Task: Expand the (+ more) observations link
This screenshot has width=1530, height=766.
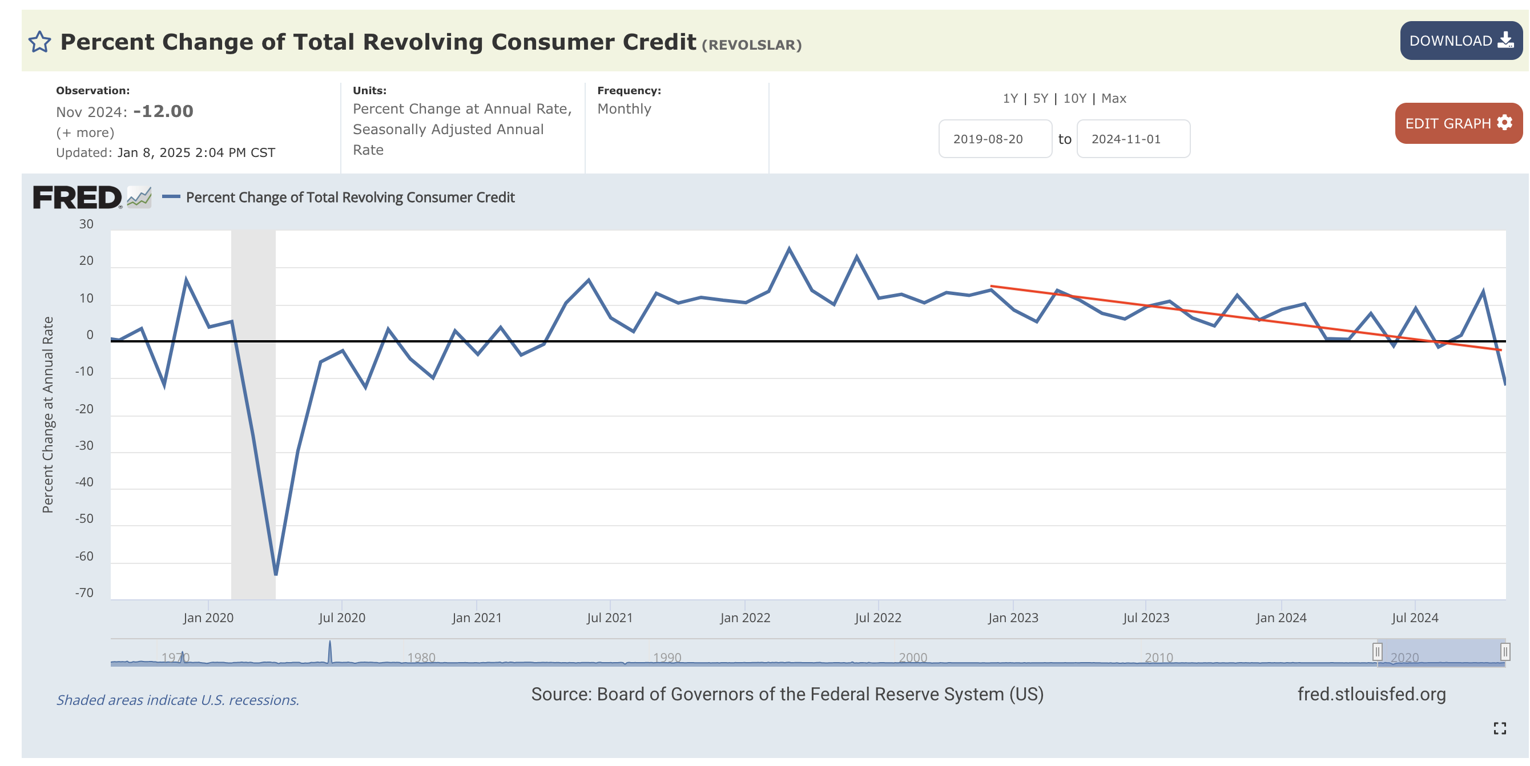Action: click(x=85, y=132)
